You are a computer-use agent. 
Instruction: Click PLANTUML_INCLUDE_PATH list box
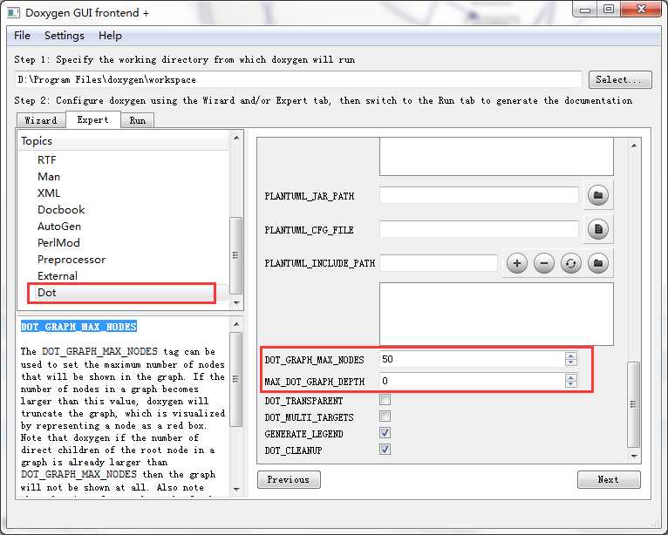tap(496, 314)
